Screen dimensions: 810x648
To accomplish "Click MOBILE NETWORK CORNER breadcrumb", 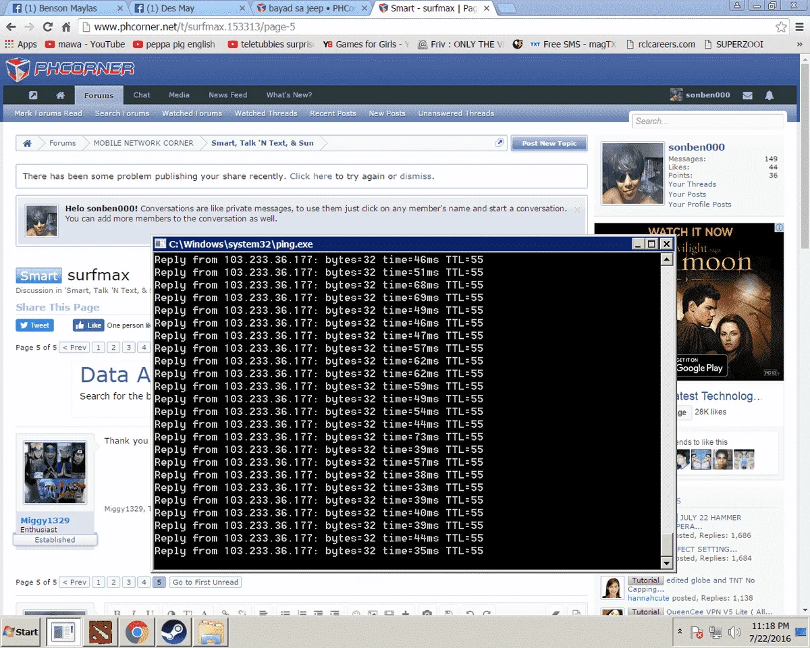I will [x=143, y=143].
